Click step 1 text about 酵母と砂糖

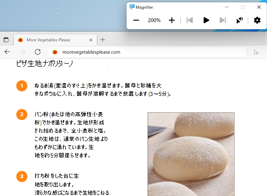[x=102, y=90]
